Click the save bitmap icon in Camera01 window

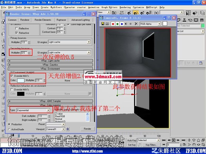pyautogui.click(x=103, y=24)
